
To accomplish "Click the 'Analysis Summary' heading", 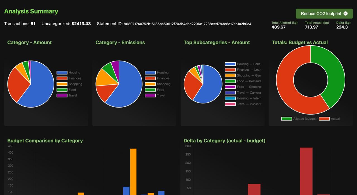I will [31, 11].
